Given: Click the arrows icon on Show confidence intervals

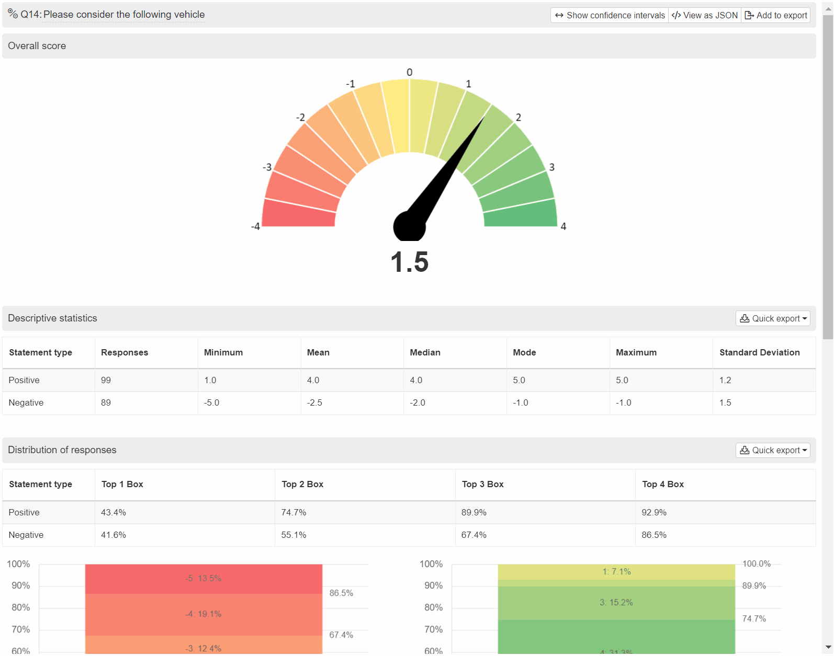Looking at the screenshot, I should click(x=559, y=15).
